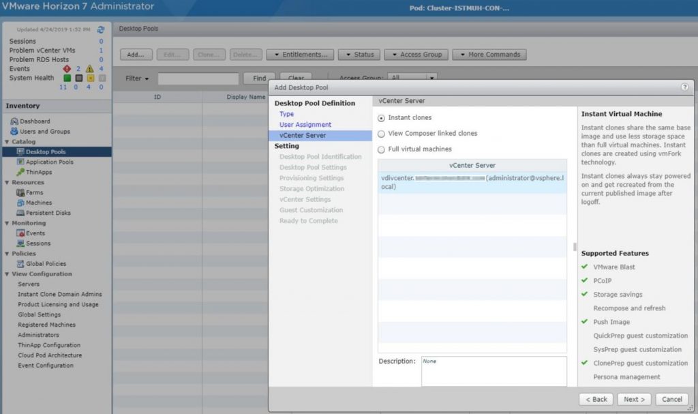The image size is (698, 414).
Task: Open Administrators in View Configuration
Action: coord(38,335)
